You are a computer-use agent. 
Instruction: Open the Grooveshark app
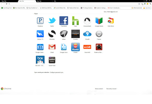pyautogui.click(x=87, y=21)
